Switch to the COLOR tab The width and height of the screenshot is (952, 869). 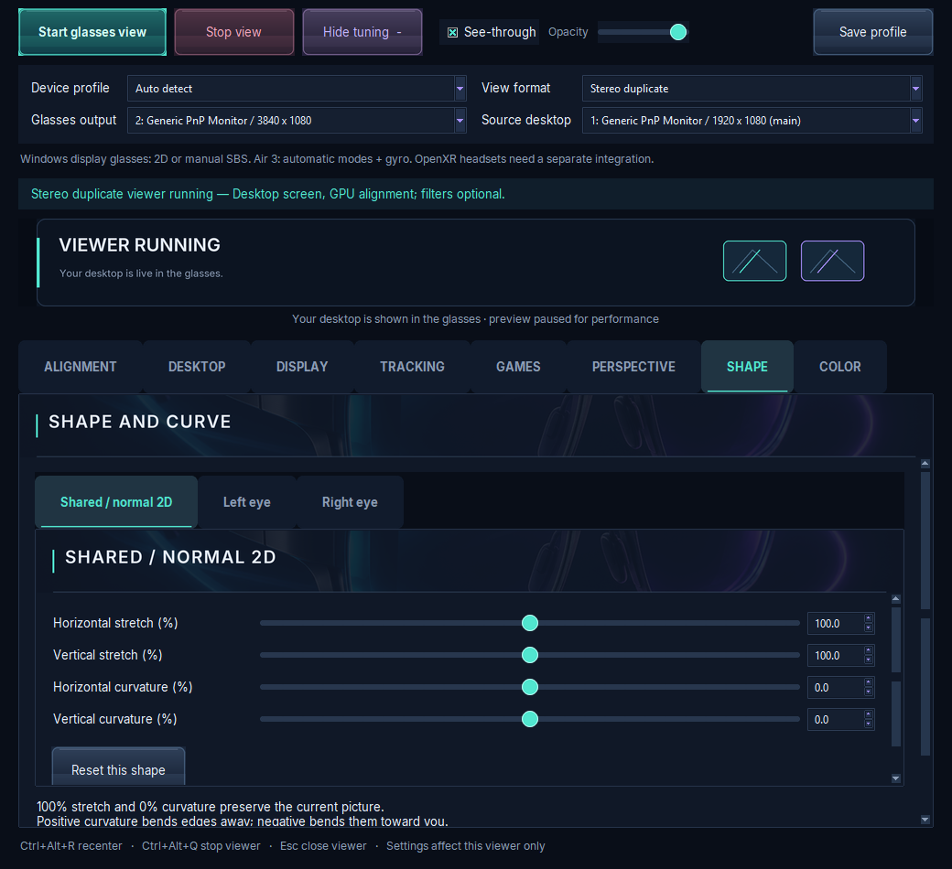tap(839, 367)
